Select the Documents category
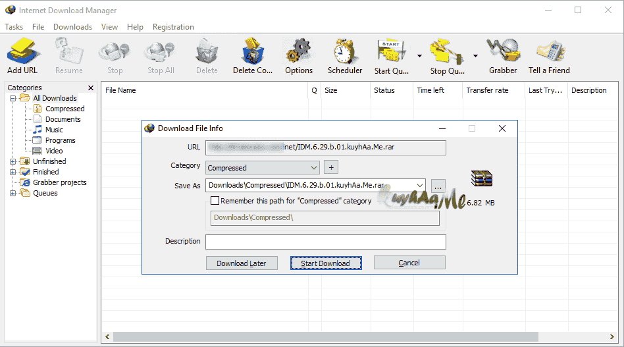 63,119
